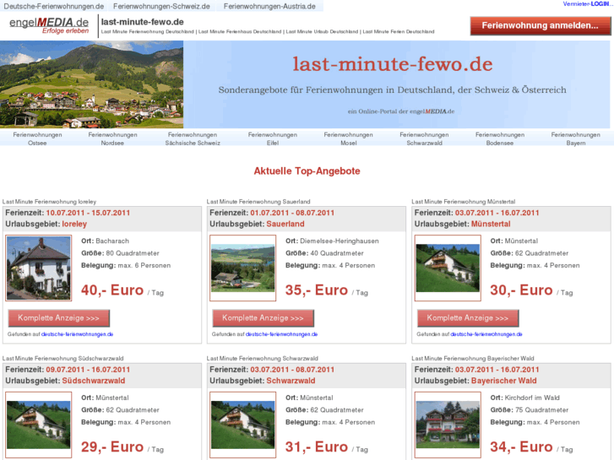Go to Ferienwohnungen Bodensee
The width and height of the screenshot is (614, 460).
[500, 138]
